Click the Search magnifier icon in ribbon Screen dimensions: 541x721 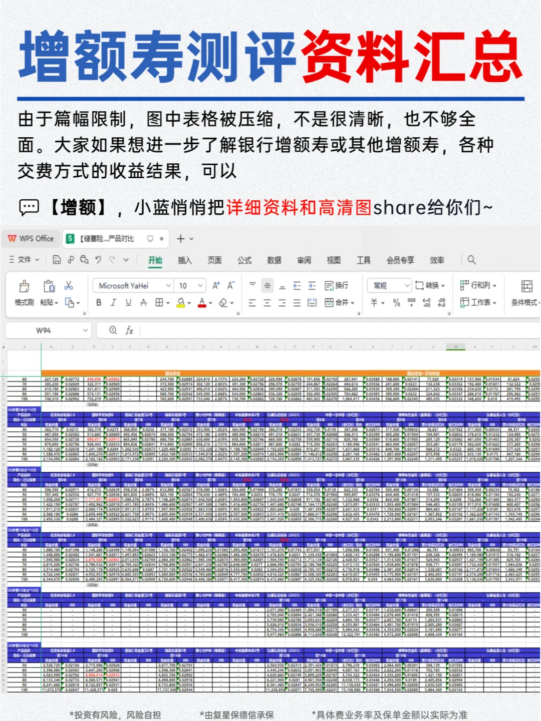point(471,259)
